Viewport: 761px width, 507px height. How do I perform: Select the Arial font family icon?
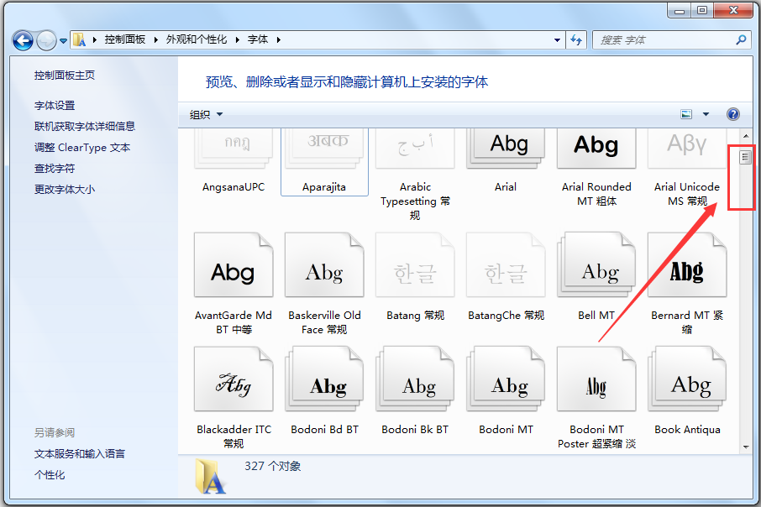(x=506, y=149)
